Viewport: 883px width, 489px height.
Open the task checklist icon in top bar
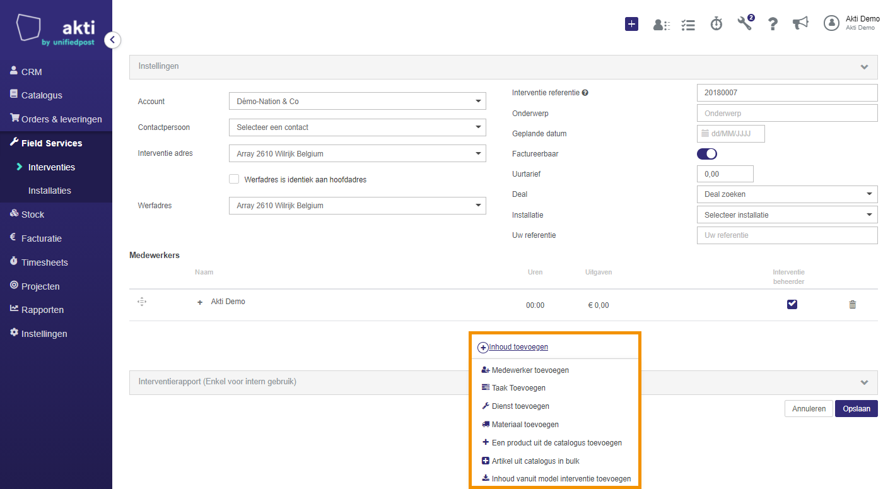(x=688, y=25)
